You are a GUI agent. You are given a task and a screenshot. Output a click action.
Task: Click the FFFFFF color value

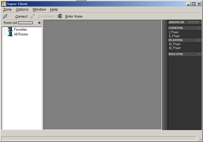194,22
